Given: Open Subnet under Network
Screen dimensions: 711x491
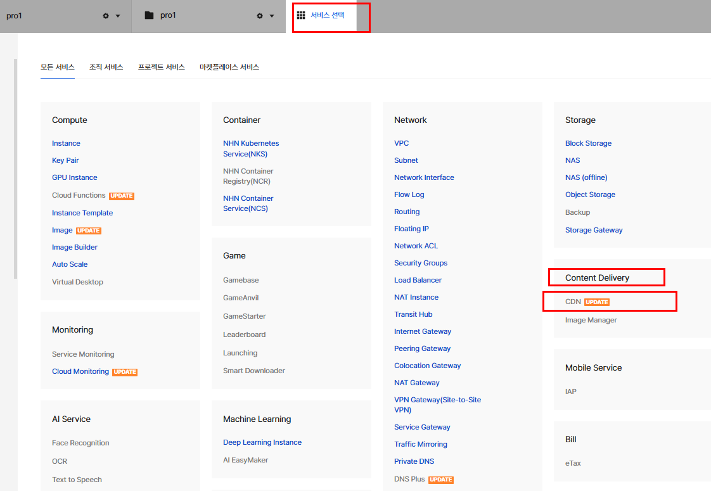Looking at the screenshot, I should 406,160.
